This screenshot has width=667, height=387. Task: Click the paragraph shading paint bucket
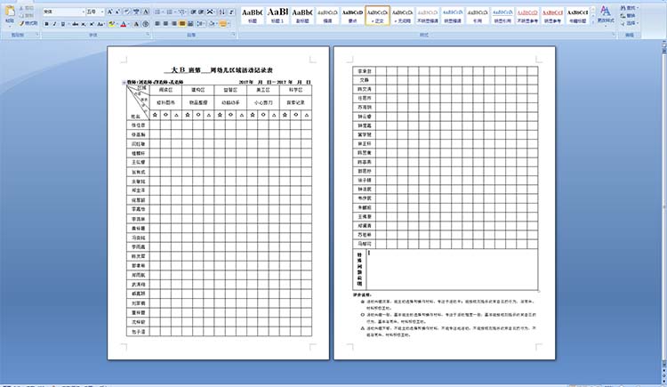[x=211, y=24]
